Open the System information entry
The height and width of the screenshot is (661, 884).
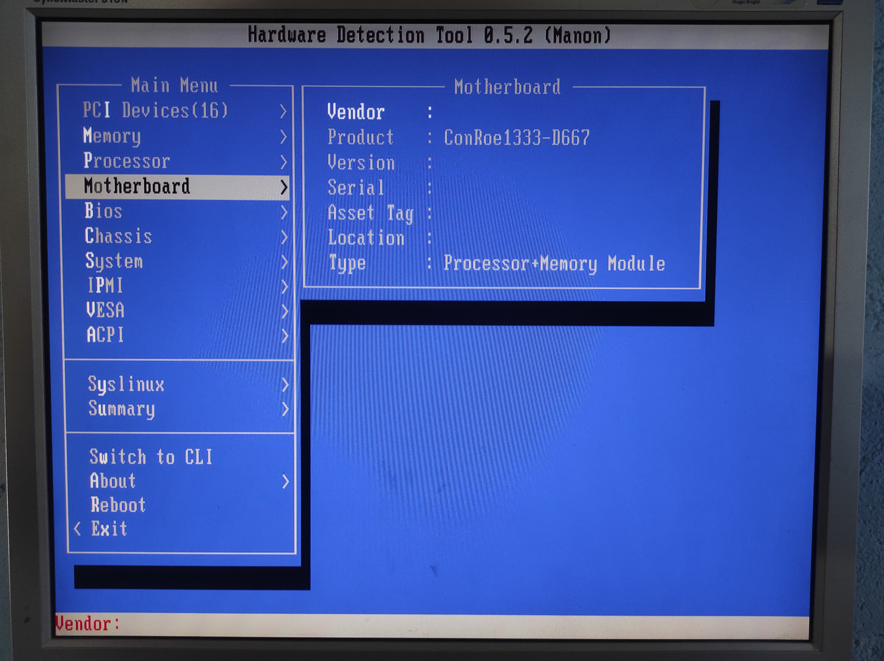[x=114, y=262]
